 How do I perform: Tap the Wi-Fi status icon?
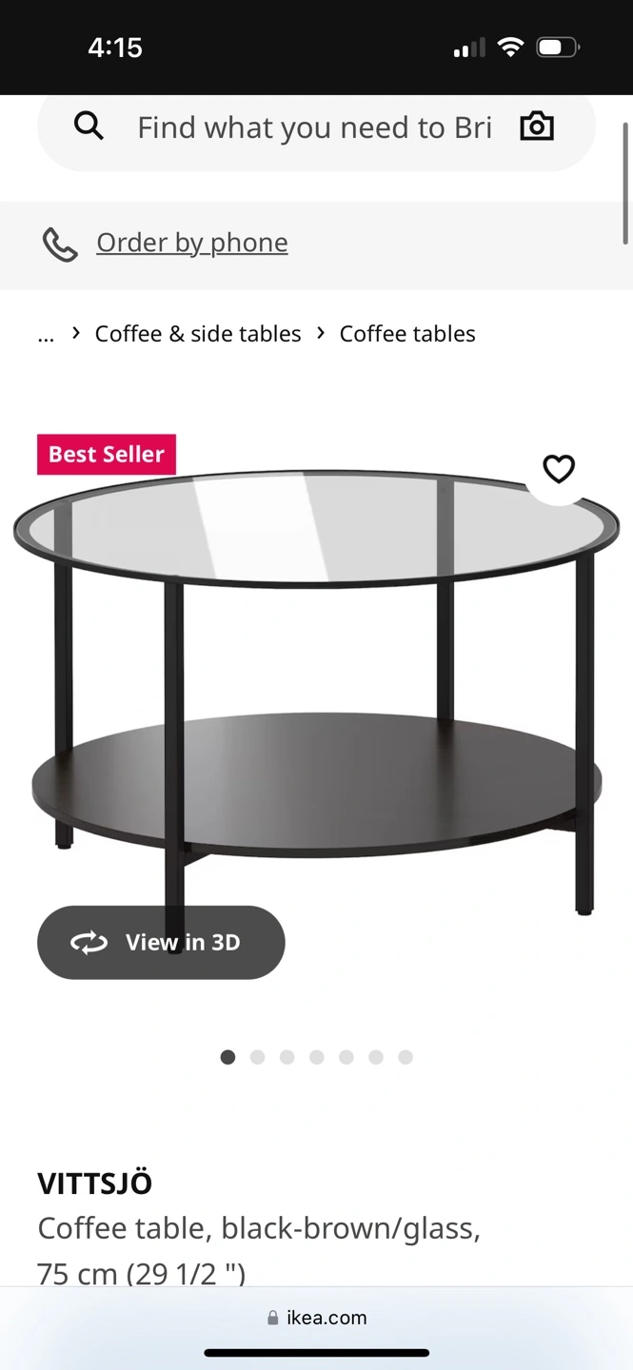[x=511, y=47]
